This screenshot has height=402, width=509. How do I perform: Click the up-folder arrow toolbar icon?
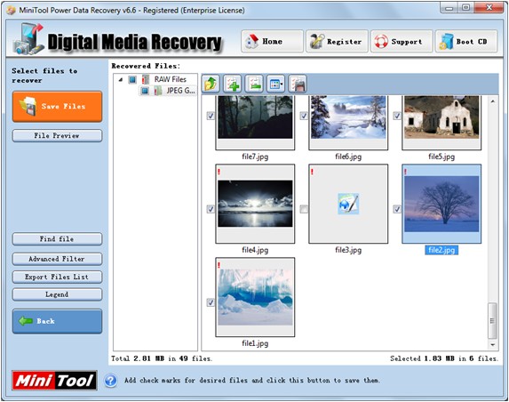point(211,84)
